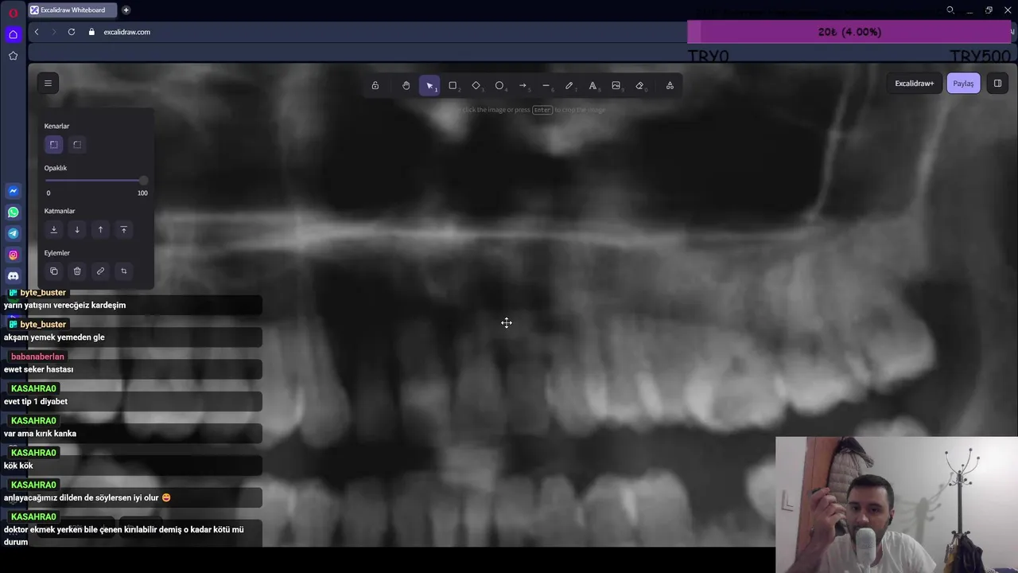1018x573 pixels.
Task: Select the Draw pencil tool
Action: tap(569, 86)
